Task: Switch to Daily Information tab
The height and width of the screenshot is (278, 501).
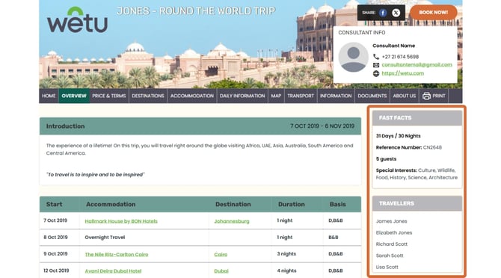Action: pos(242,96)
